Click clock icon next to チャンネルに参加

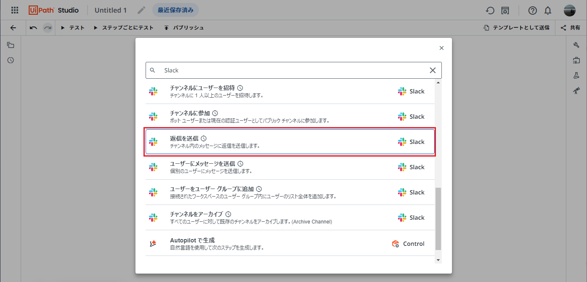tap(215, 113)
